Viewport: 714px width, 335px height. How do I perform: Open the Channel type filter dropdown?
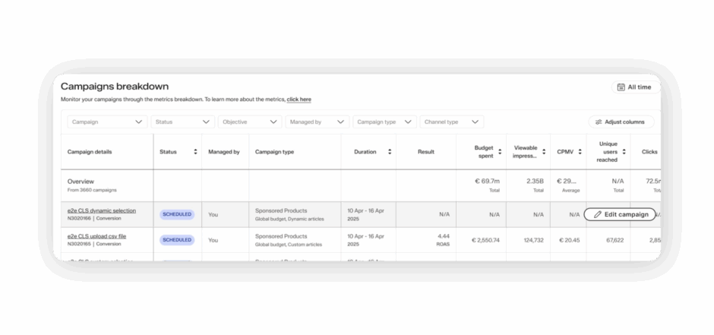click(x=452, y=122)
